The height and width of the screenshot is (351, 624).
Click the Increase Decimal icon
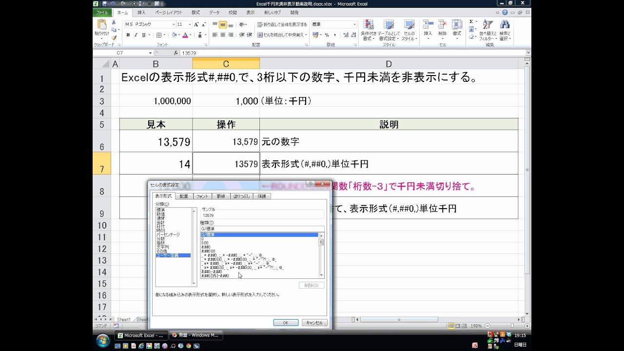(x=345, y=35)
